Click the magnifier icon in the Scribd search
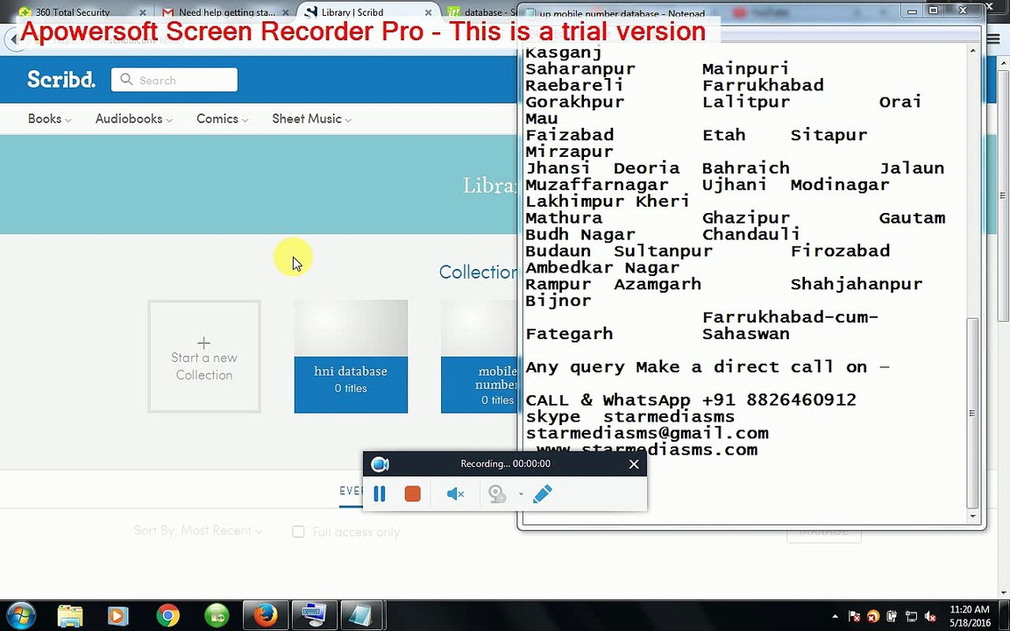 tap(126, 79)
